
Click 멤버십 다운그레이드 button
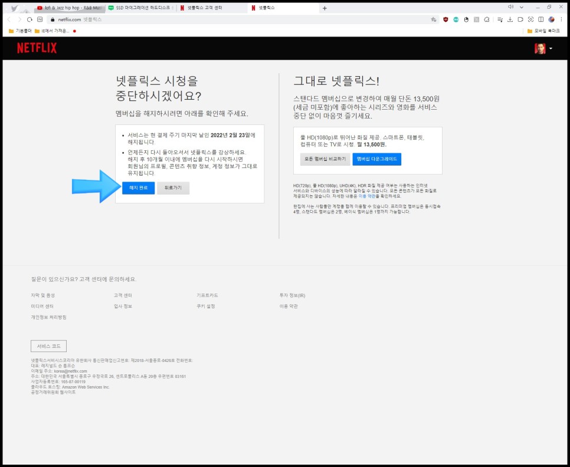pyautogui.click(x=376, y=159)
